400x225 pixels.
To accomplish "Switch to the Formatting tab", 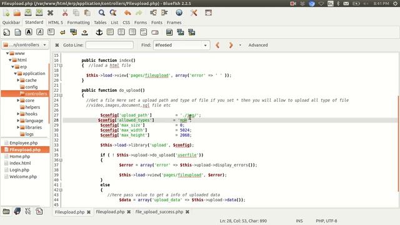I will click(78, 22).
